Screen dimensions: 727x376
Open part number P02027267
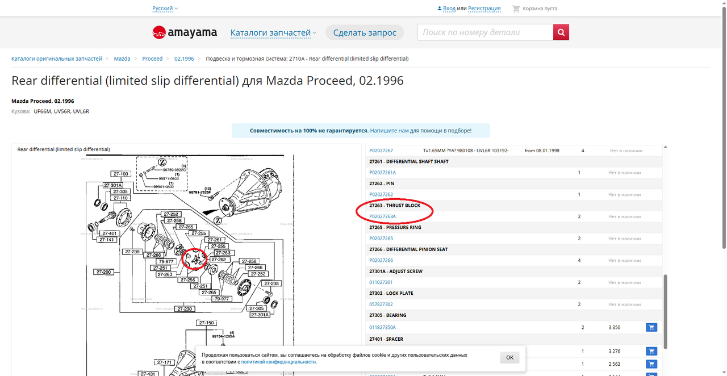point(381,151)
